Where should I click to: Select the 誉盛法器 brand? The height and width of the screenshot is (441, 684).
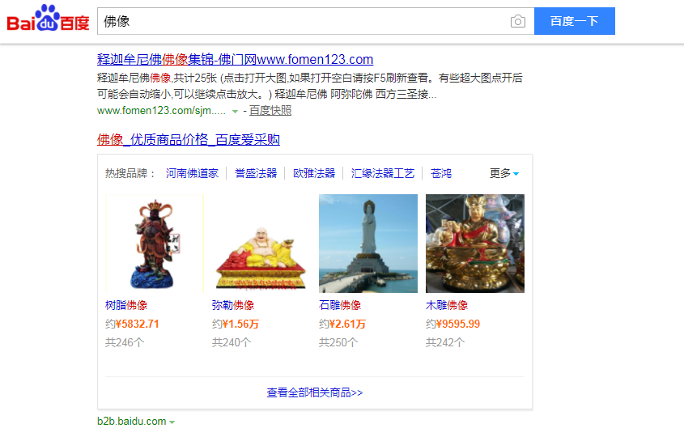256,174
